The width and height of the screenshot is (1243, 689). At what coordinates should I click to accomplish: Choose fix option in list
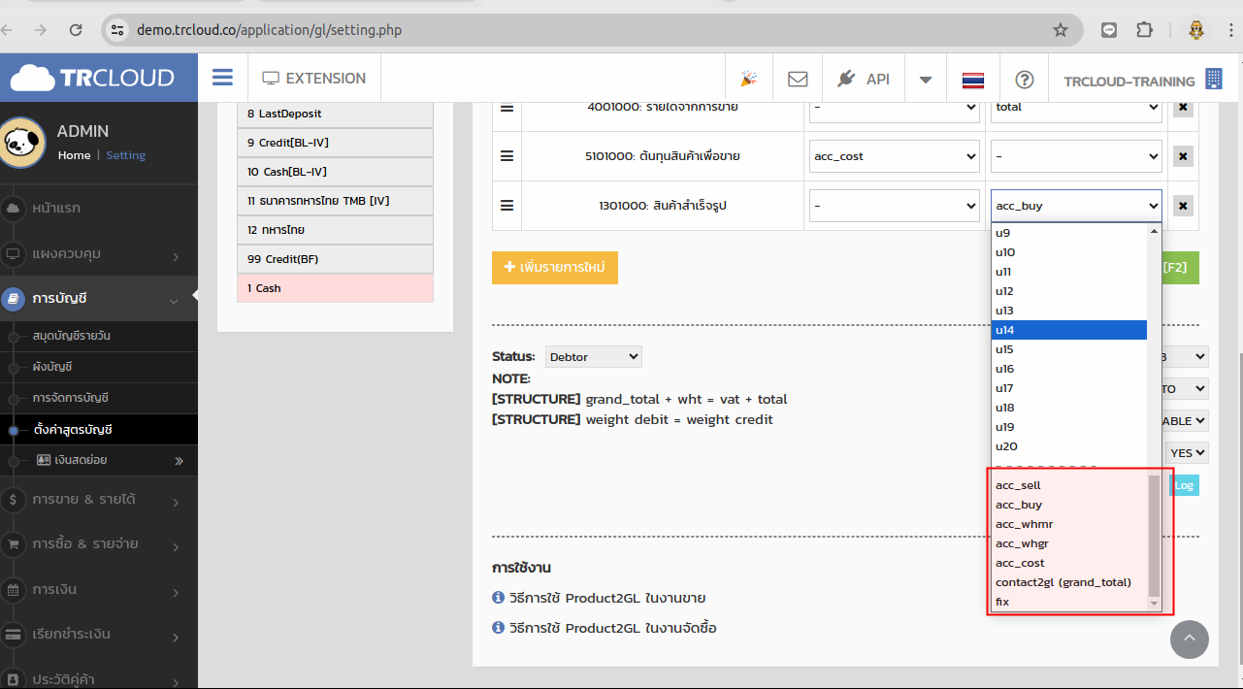click(1069, 602)
